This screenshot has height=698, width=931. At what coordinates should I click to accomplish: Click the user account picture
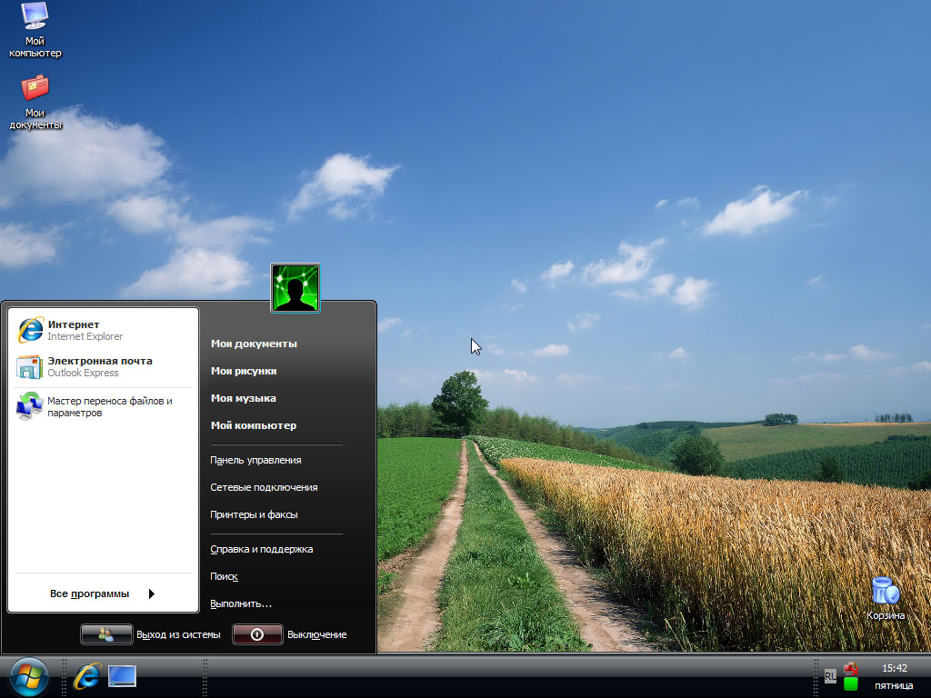click(x=295, y=288)
